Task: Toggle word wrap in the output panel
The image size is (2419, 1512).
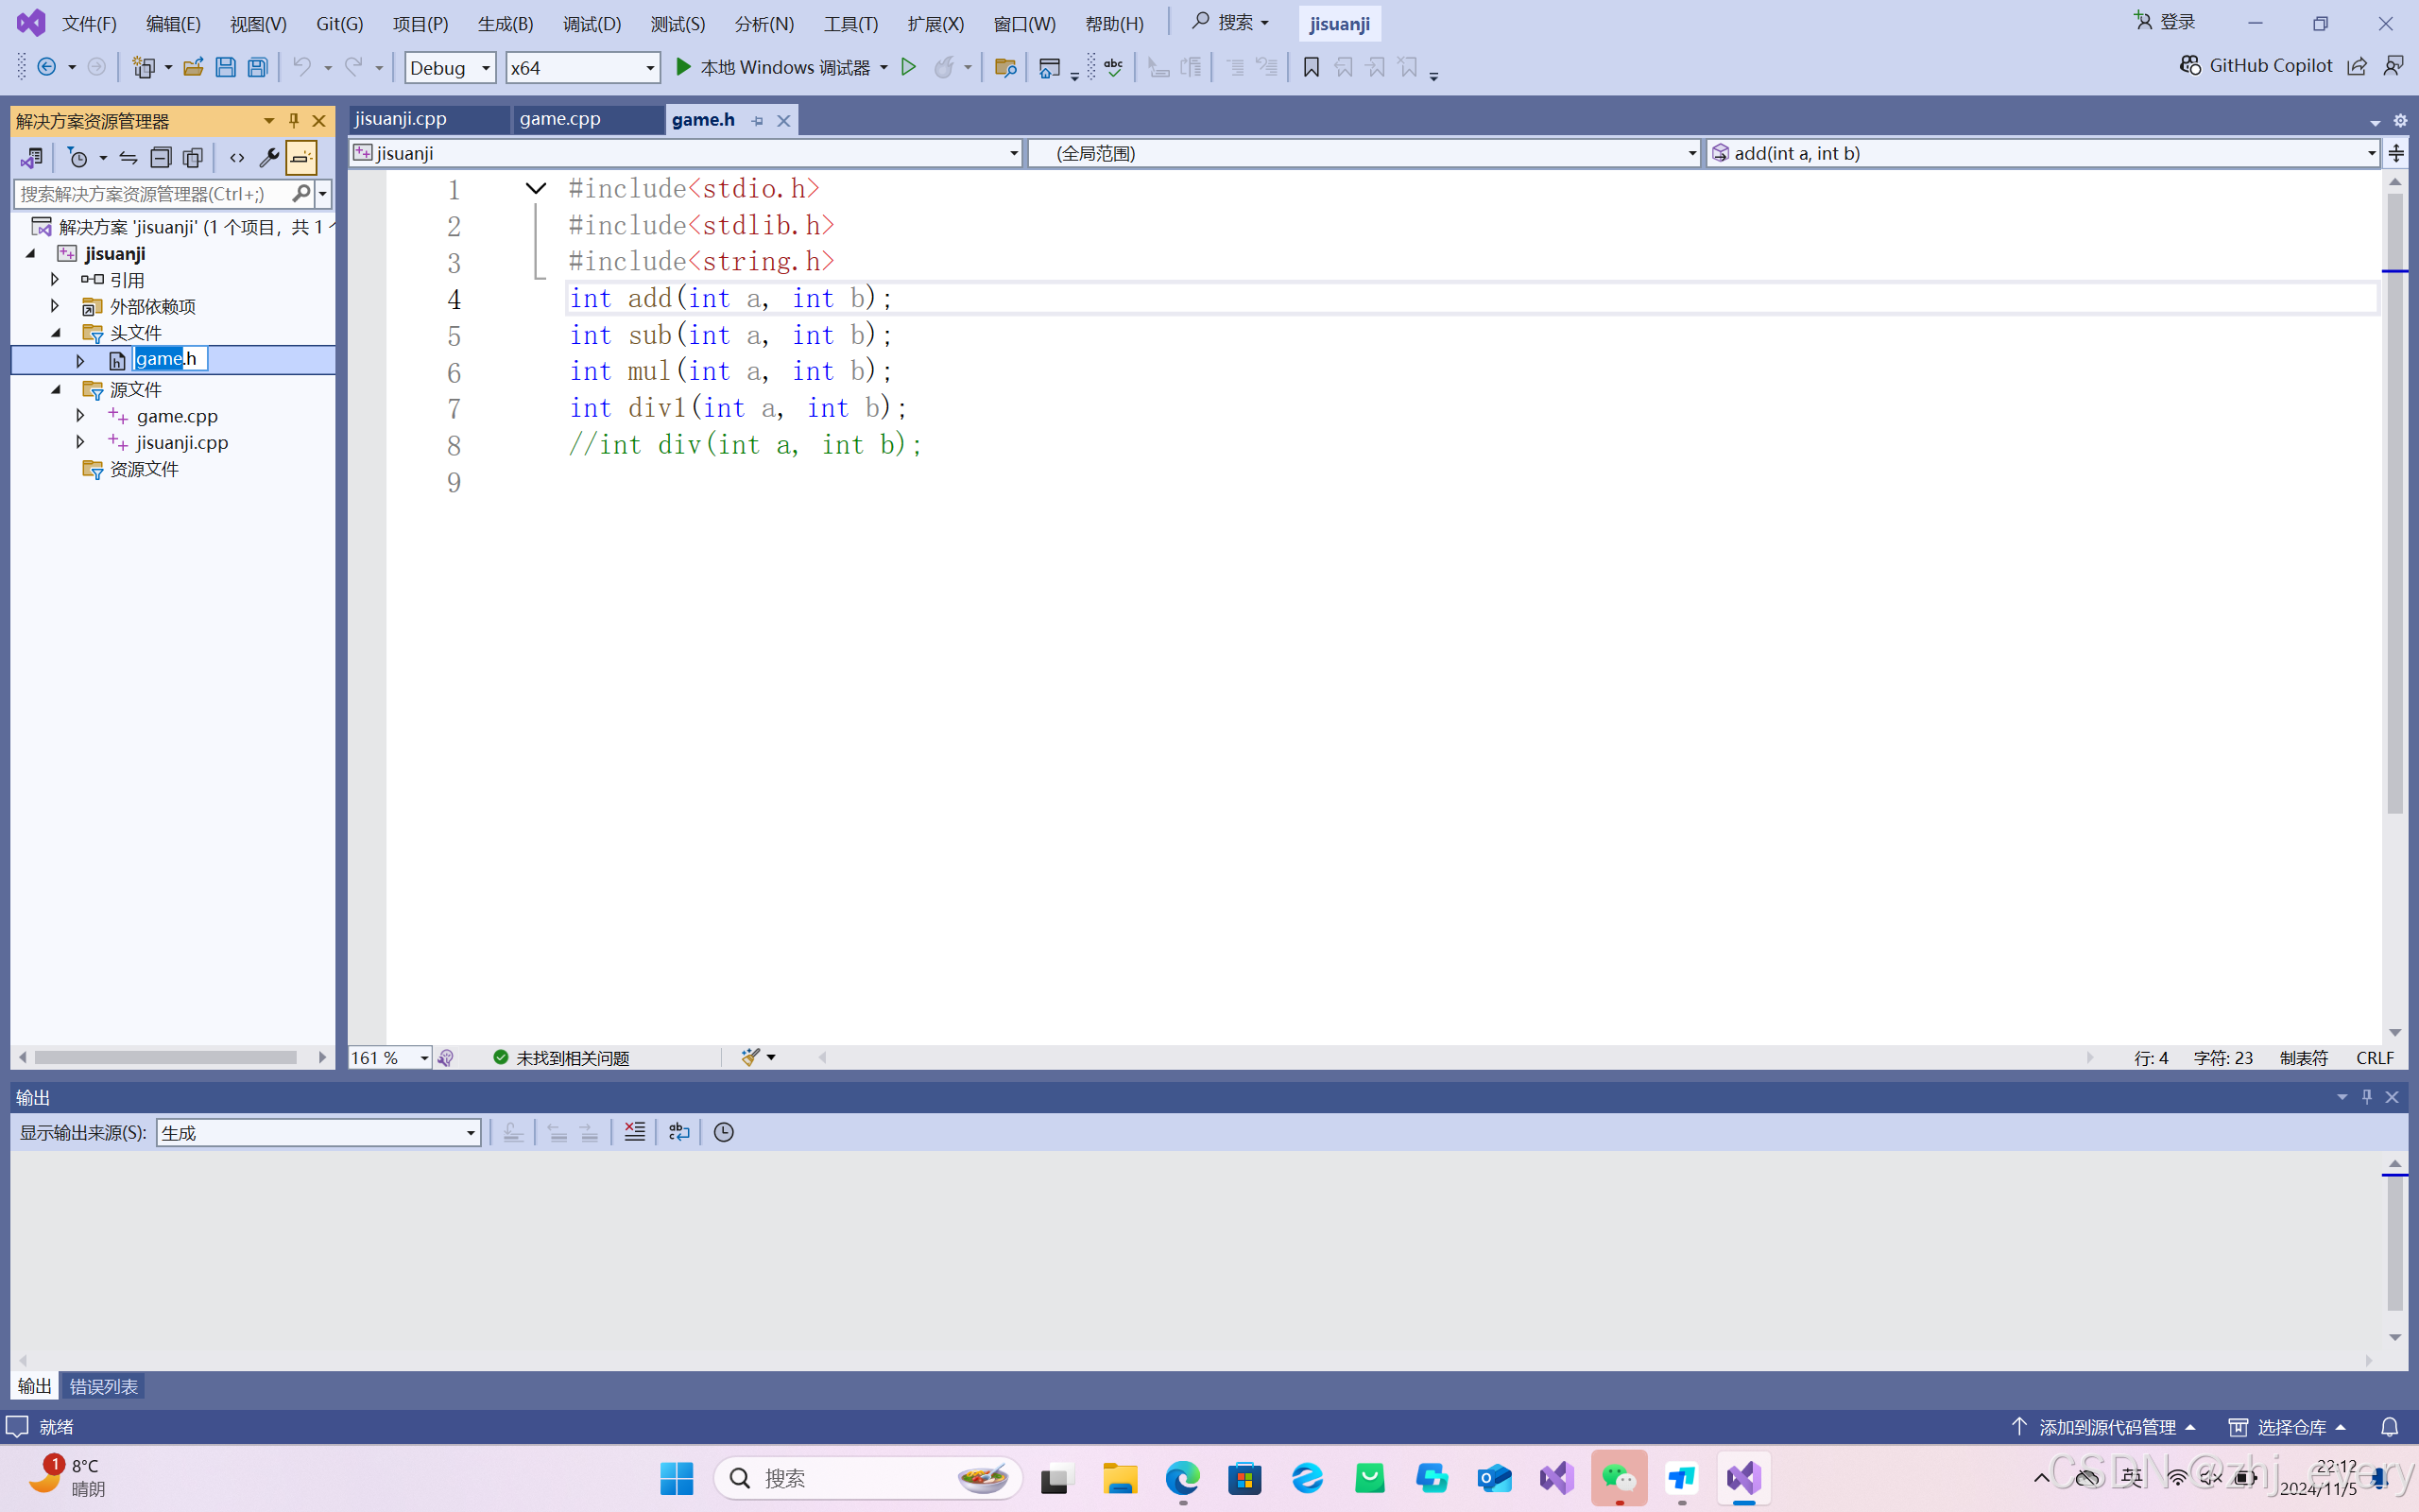Action: tap(678, 1132)
